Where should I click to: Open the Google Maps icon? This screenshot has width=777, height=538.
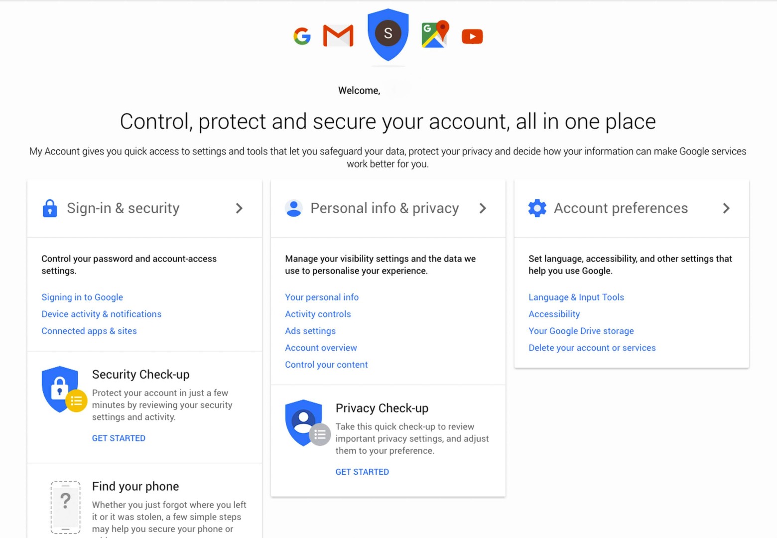pyautogui.click(x=435, y=35)
